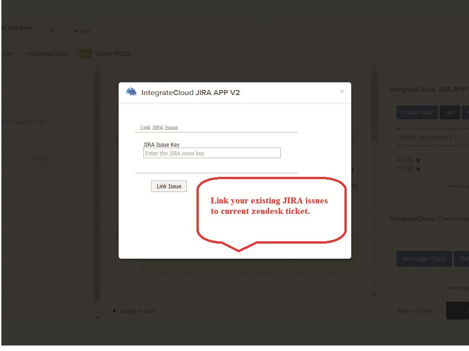This screenshot has width=469, height=351.
Task: Select the IntegrateCloud breadcrumb tab
Action: (x=47, y=54)
